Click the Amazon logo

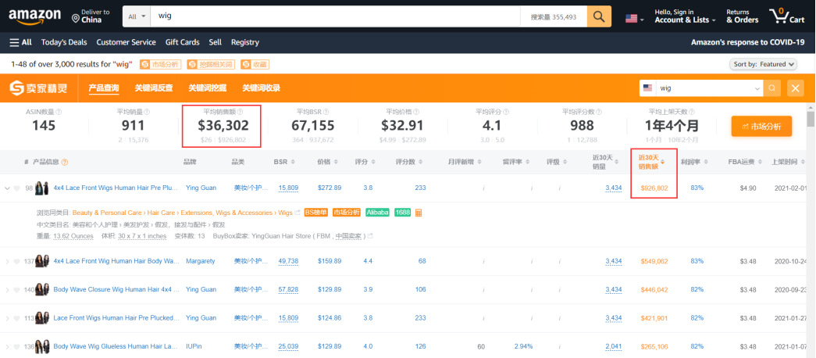34,16
